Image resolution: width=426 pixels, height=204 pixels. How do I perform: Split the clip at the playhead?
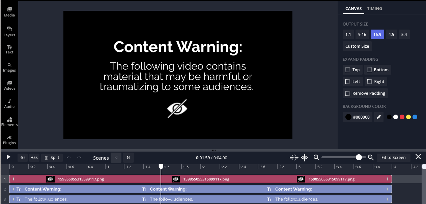(52, 158)
